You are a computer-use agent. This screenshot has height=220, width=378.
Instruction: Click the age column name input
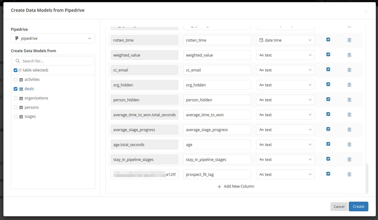tap(217, 144)
